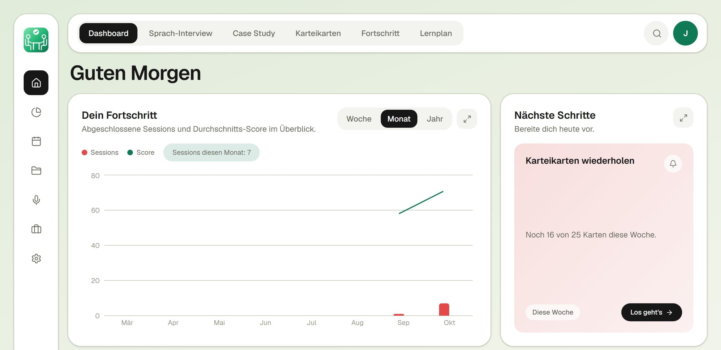This screenshot has height=350, width=721.
Task: Open the Case Study tab
Action: (254, 33)
